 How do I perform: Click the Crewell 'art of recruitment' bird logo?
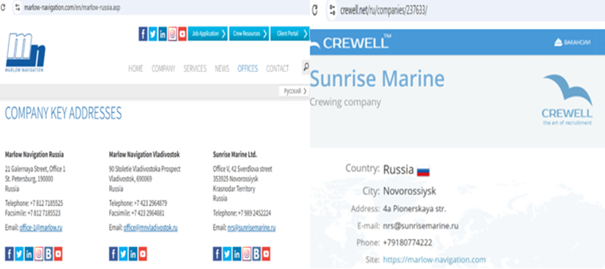[x=567, y=100]
